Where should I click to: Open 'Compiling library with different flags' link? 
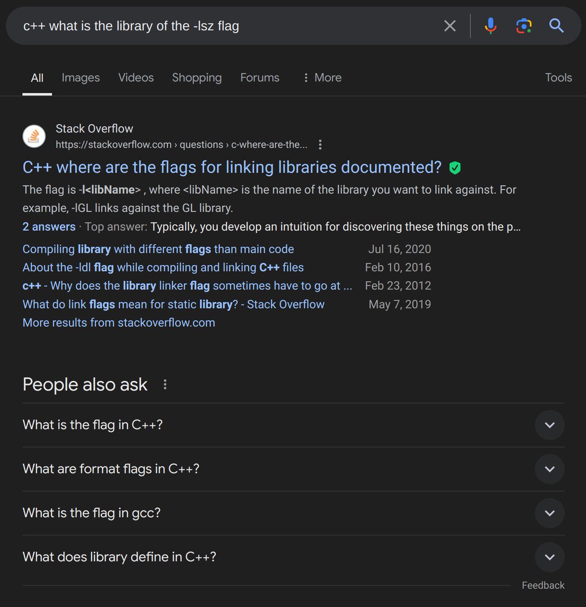pos(158,249)
